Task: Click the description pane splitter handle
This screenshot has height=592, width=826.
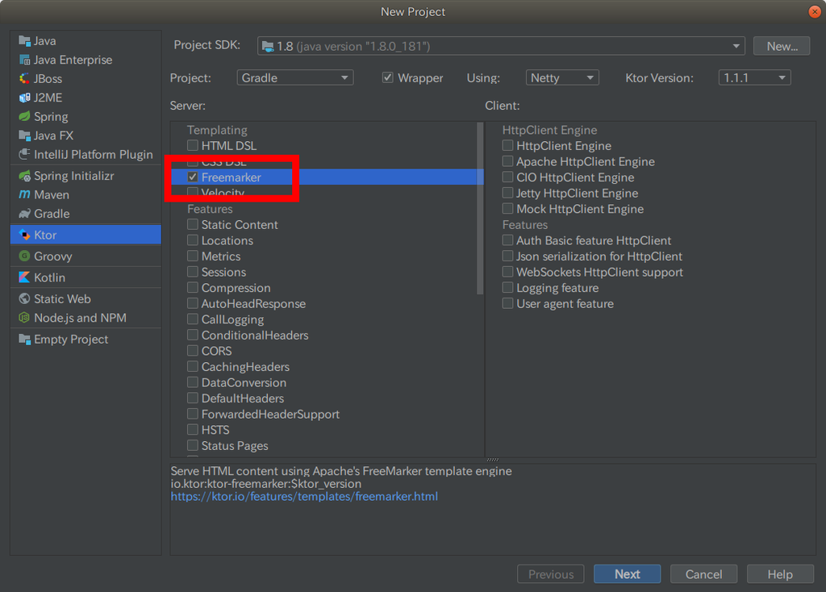Action: click(x=493, y=460)
